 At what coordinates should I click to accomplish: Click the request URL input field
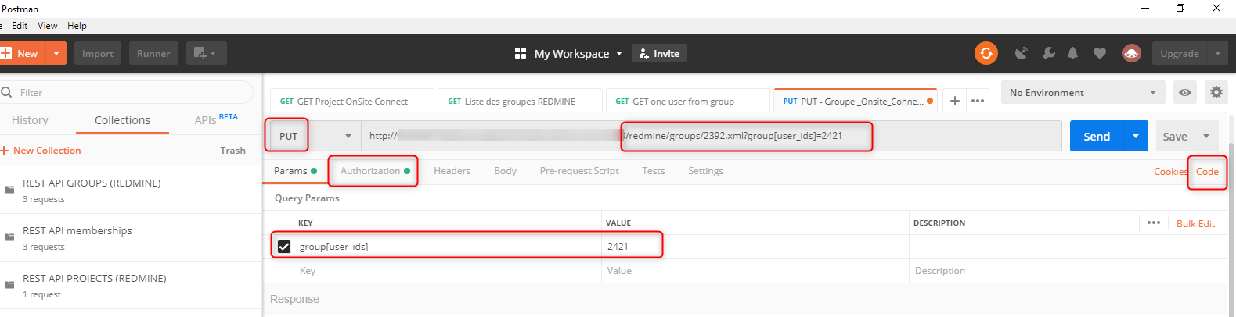pyautogui.click(x=712, y=136)
